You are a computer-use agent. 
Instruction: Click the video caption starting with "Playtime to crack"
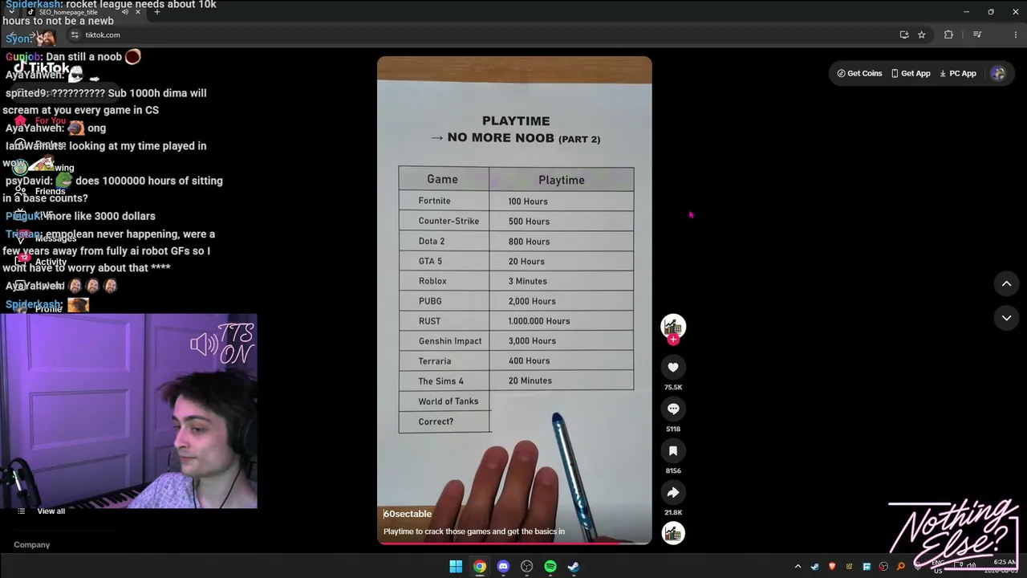coord(474,531)
